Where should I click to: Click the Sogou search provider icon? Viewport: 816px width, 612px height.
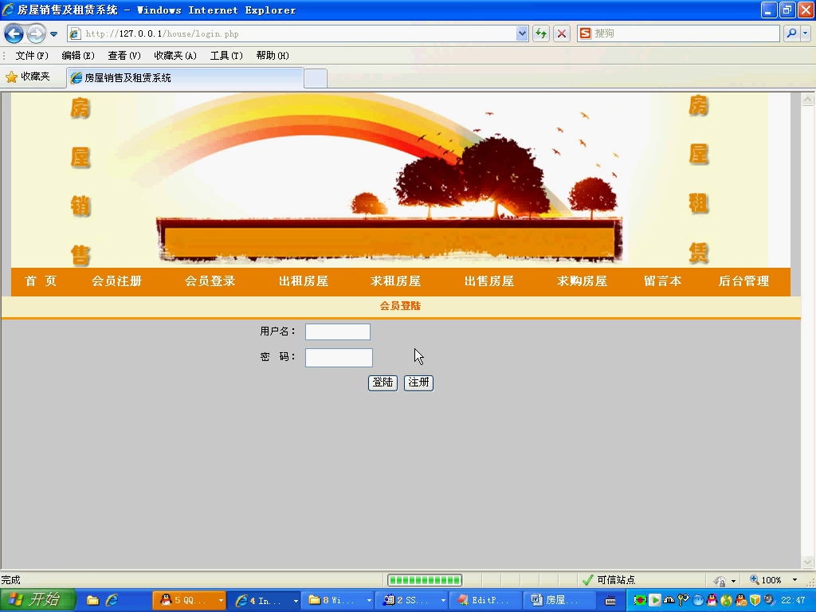click(x=586, y=33)
